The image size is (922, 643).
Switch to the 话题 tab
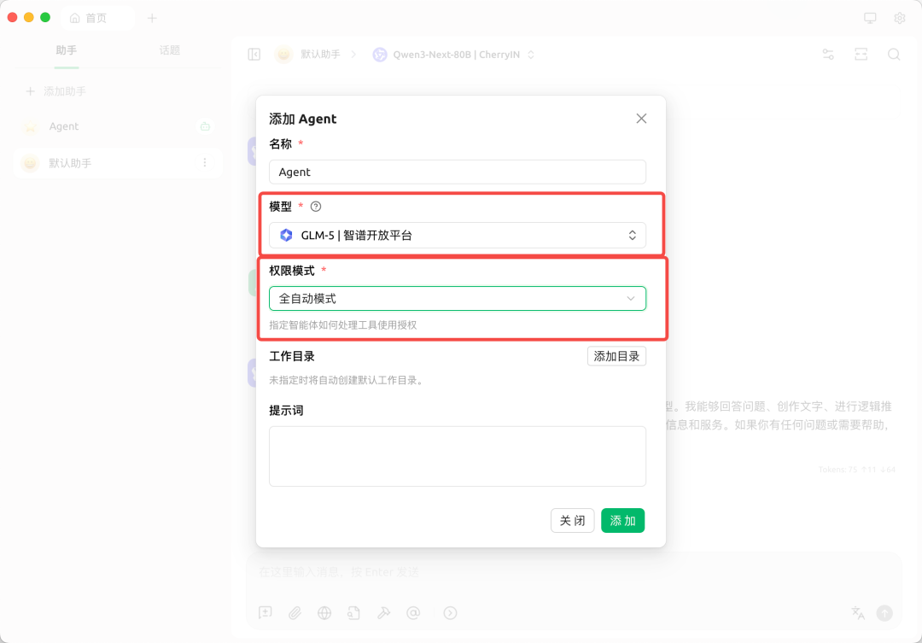coord(169,50)
